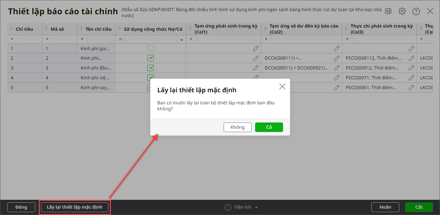Export the report setup to Excel

click(x=388, y=11)
